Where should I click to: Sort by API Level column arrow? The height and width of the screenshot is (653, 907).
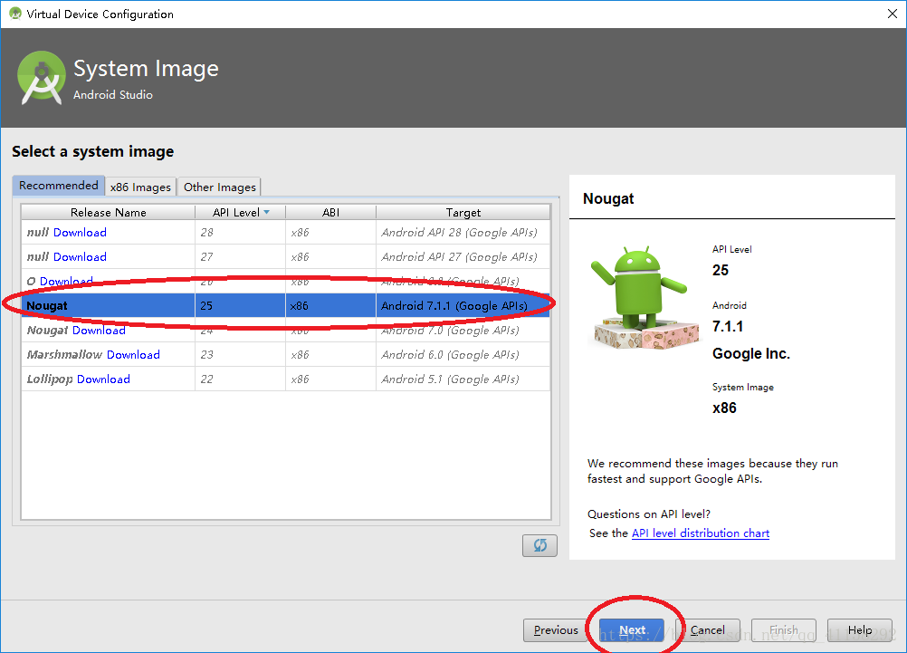coord(267,213)
